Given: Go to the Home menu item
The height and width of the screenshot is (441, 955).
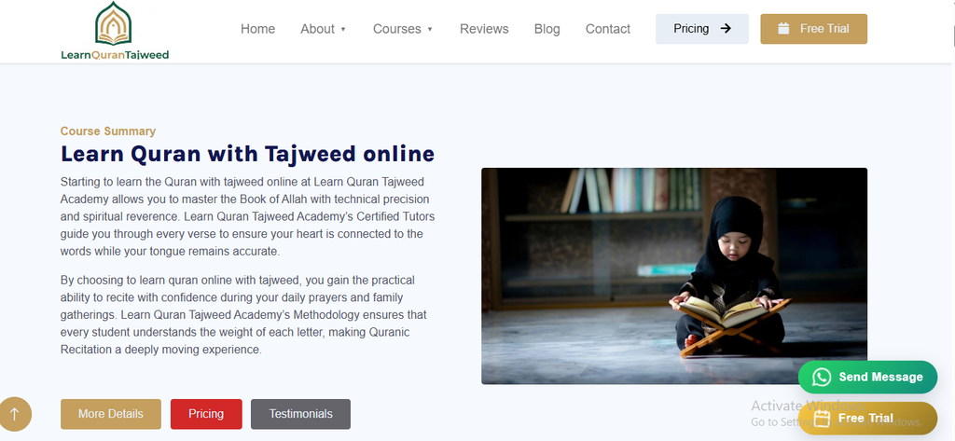Looking at the screenshot, I should pos(257,29).
